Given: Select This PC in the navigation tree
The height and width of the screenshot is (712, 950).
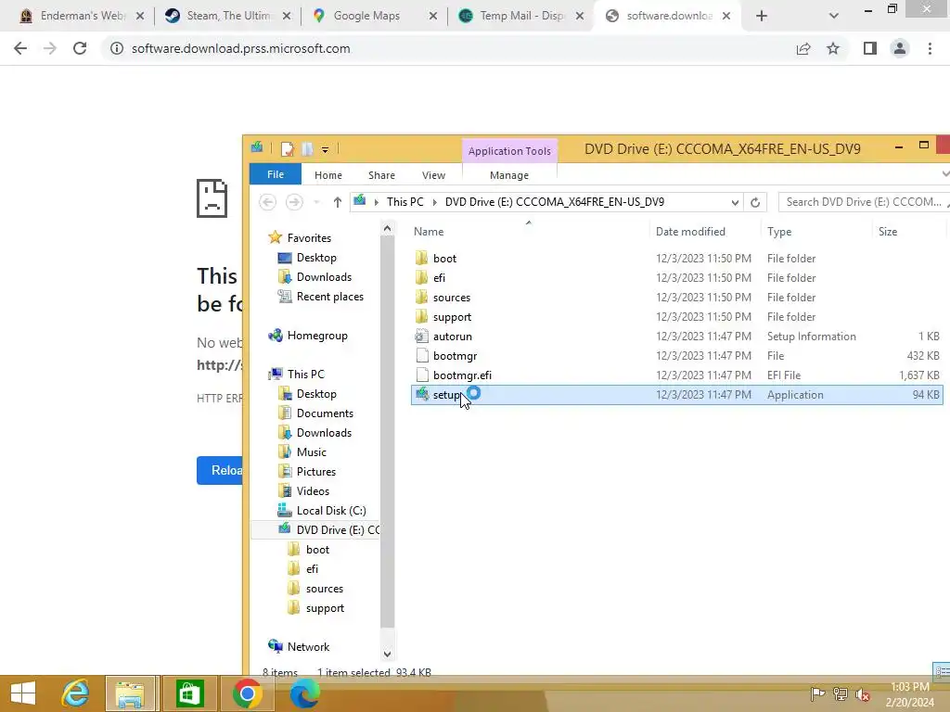Looking at the screenshot, I should pyautogui.click(x=305, y=375).
